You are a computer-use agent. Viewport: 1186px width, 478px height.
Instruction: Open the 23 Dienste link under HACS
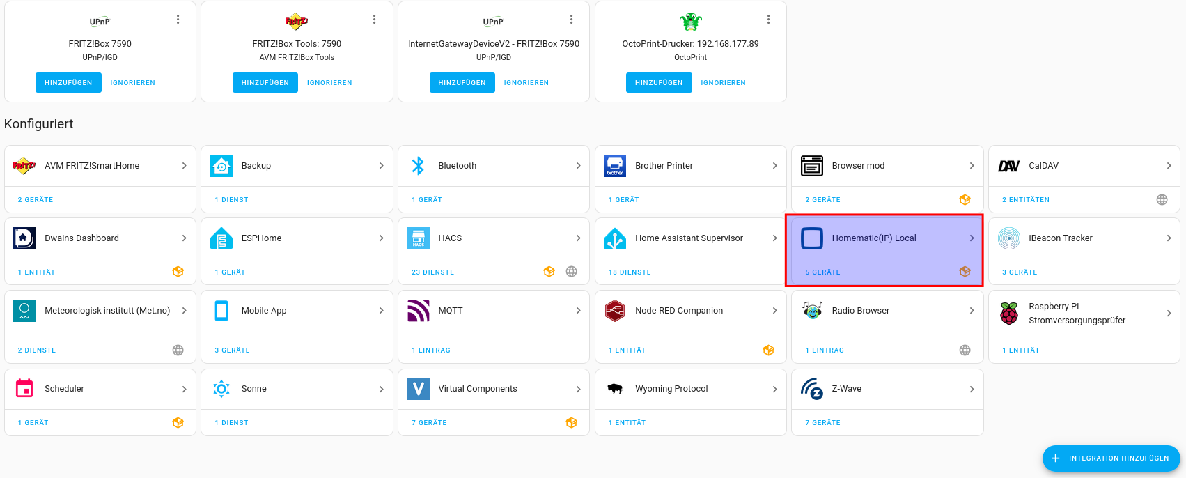coord(432,272)
